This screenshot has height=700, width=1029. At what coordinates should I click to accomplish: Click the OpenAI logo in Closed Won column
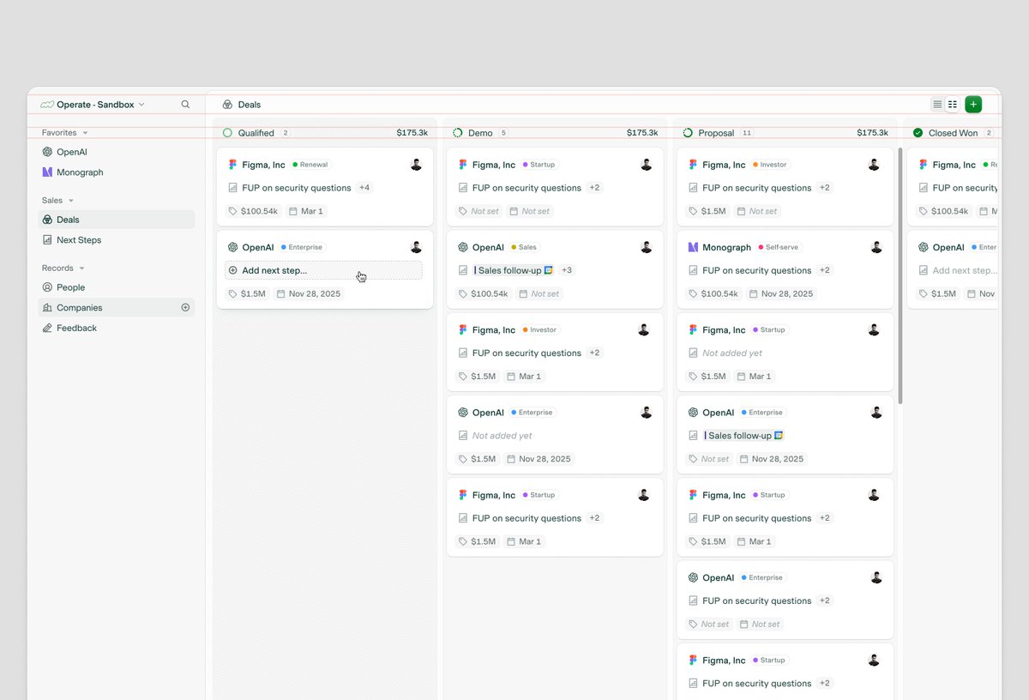tap(924, 247)
